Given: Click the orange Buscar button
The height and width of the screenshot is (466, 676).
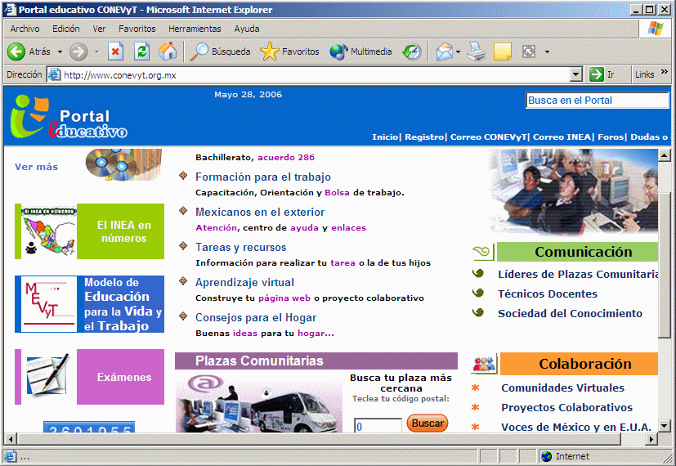Looking at the screenshot, I should [x=428, y=423].
